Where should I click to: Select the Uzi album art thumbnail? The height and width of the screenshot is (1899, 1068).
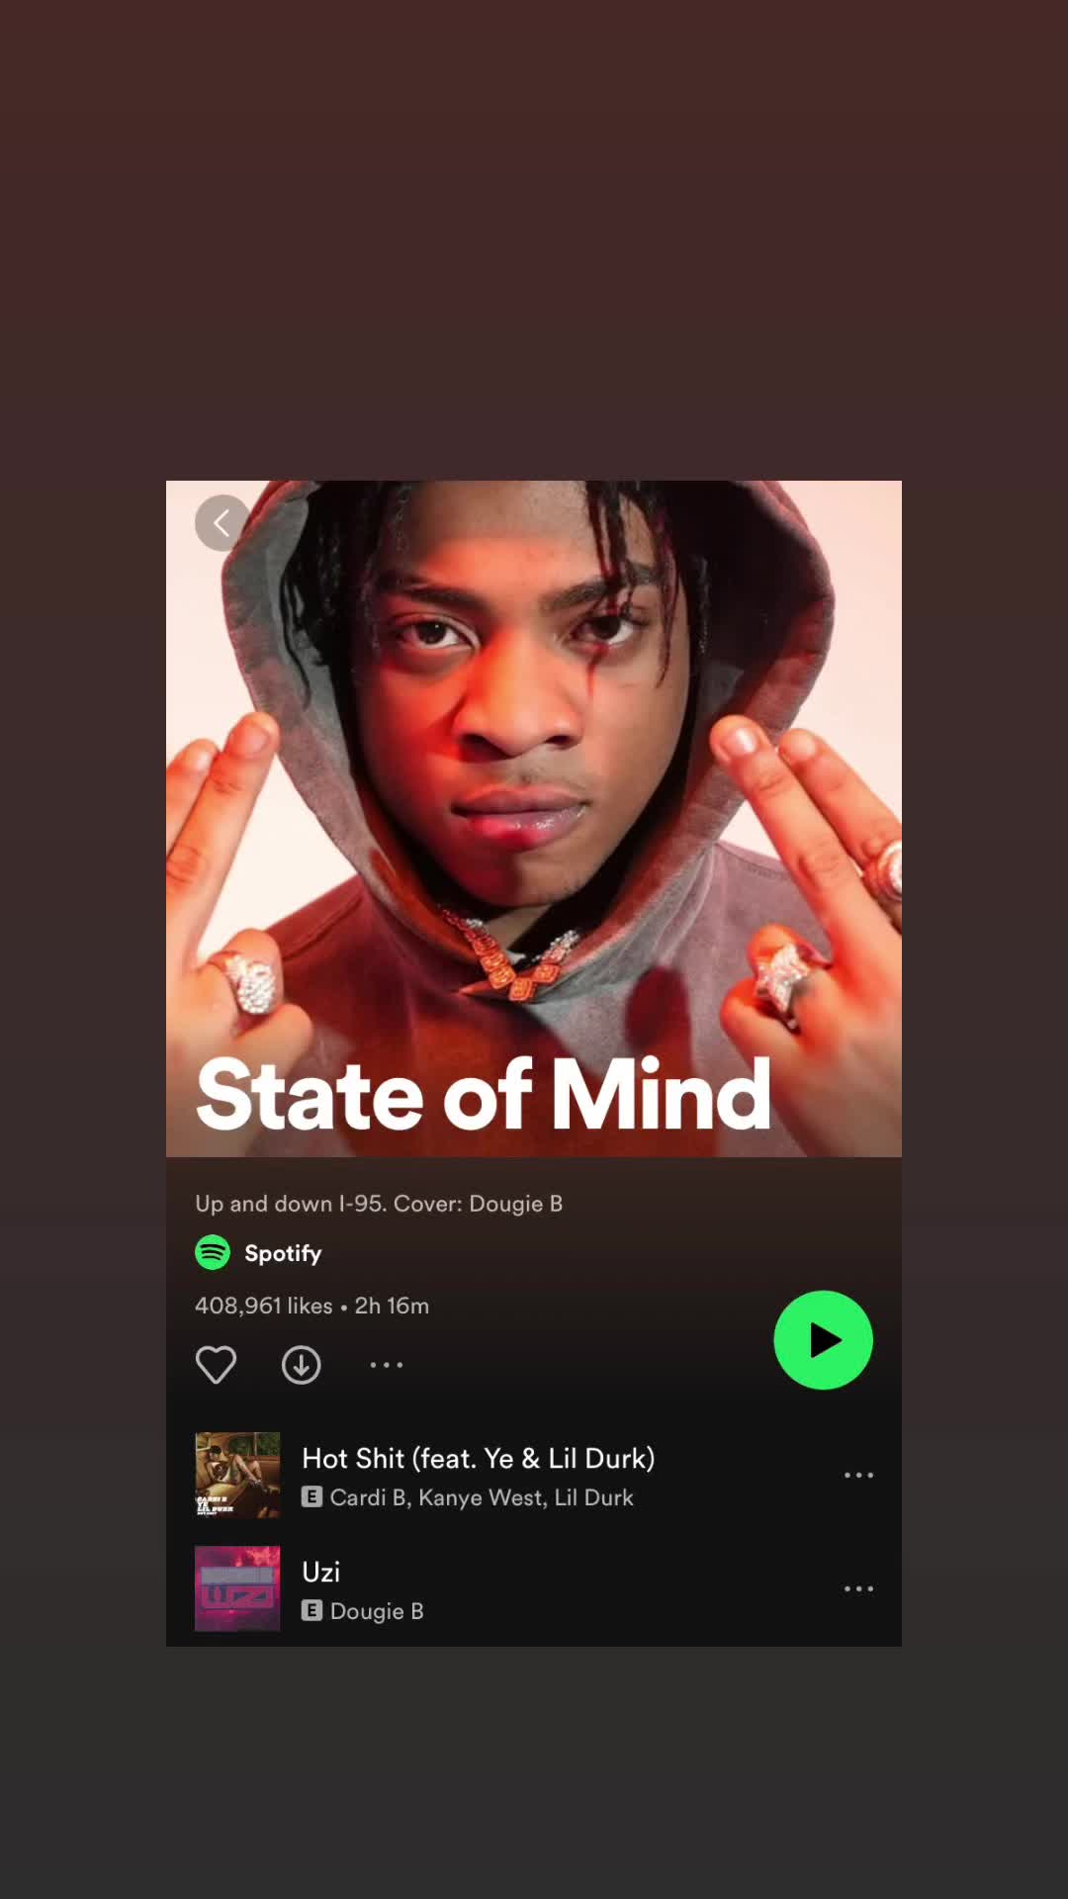(237, 1588)
